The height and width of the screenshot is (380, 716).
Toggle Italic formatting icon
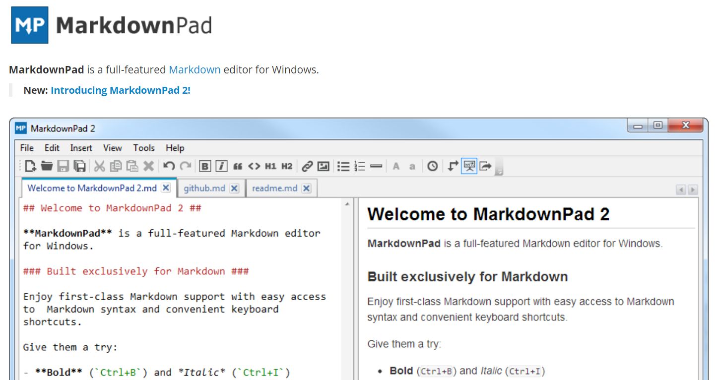pyautogui.click(x=221, y=166)
